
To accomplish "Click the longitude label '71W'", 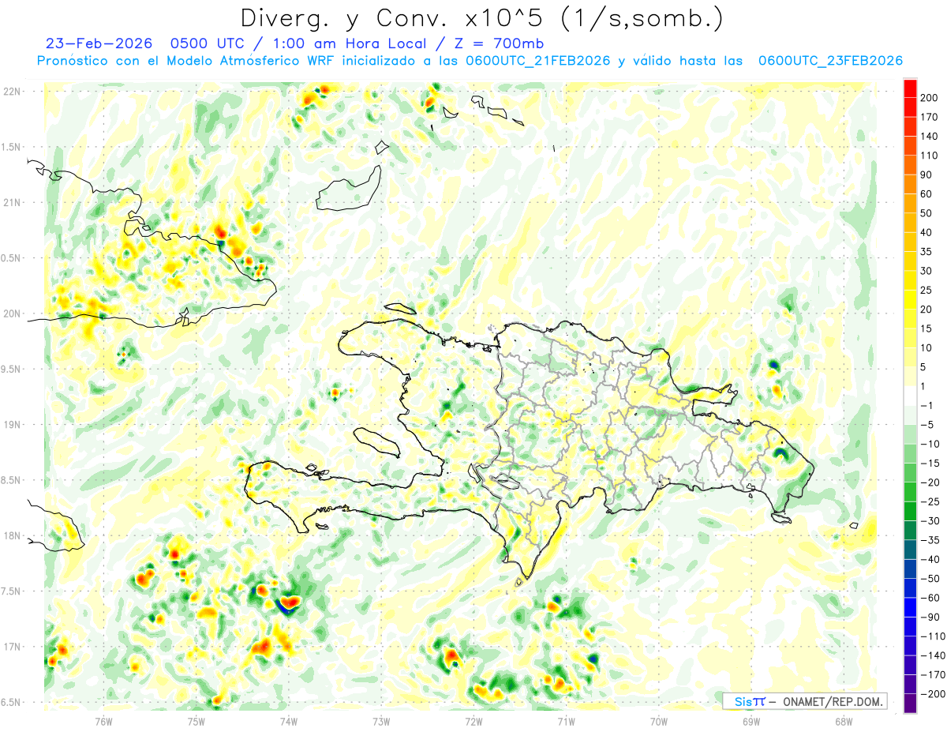I will (566, 721).
